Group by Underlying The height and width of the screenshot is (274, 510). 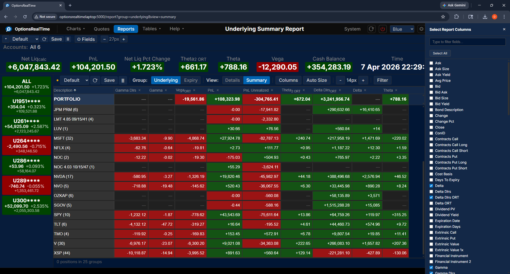click(x=166, y=80)
